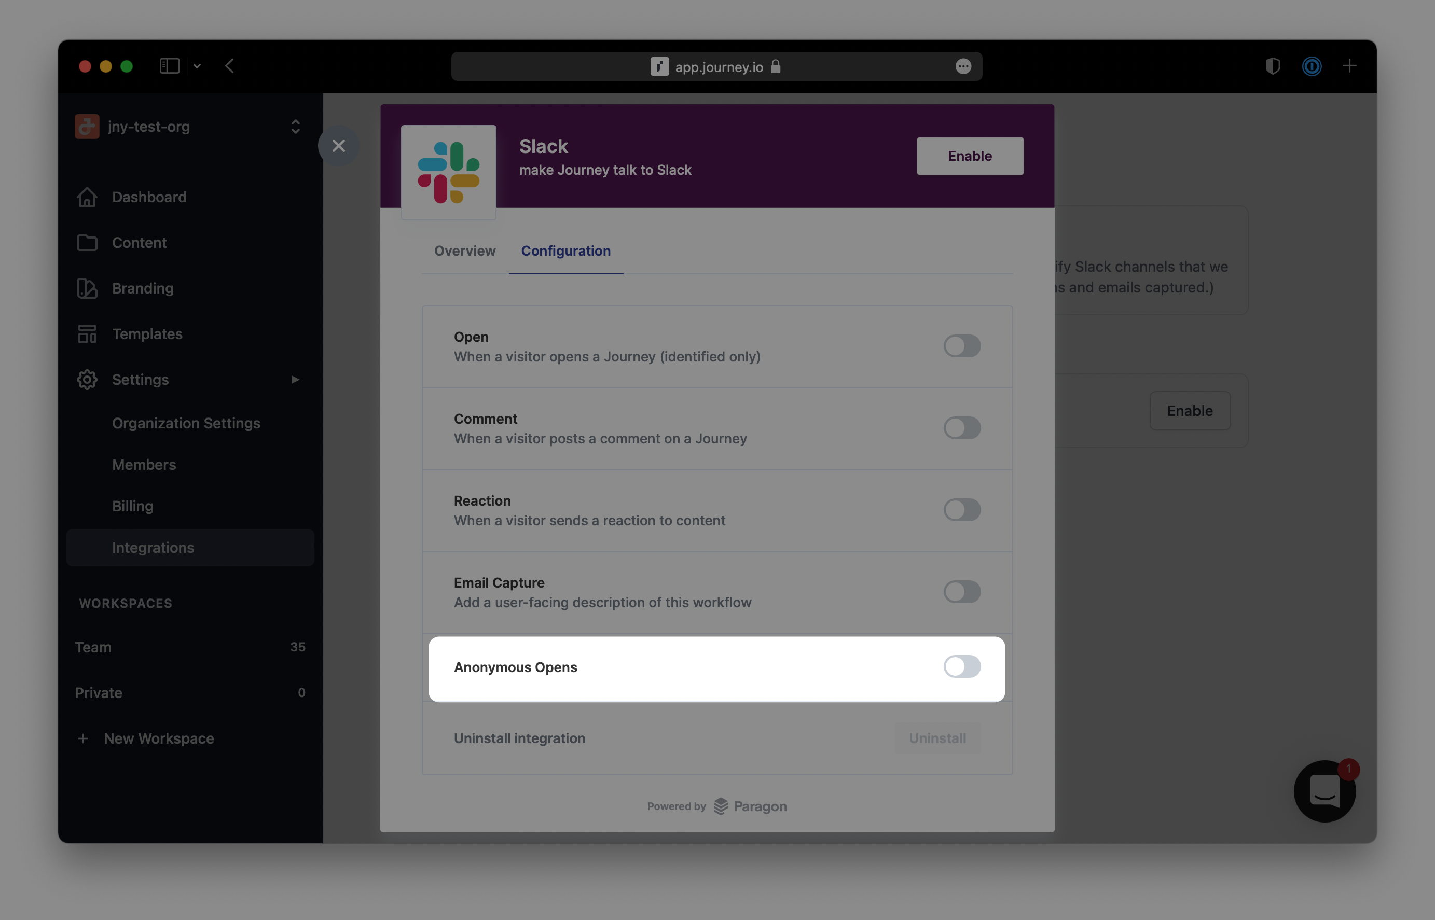Click the Templates navigation icon
Image resolution: width=1435 pixels, height=920 pixels.
pyautogui.click(x=86, y=332)
